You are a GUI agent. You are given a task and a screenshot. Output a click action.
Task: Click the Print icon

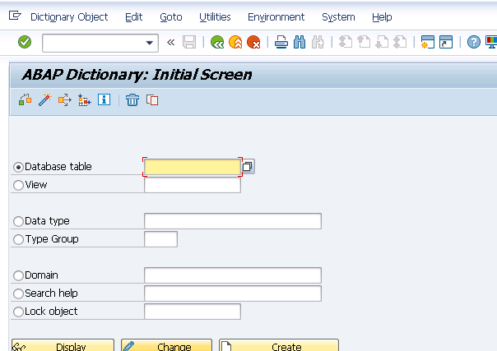[281, 42]
